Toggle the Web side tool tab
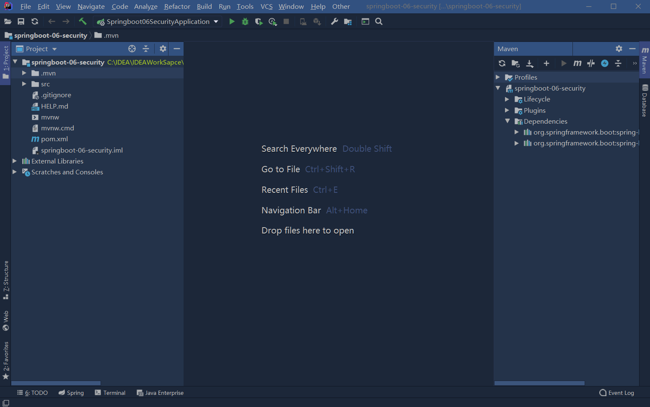 coord(5,321)
